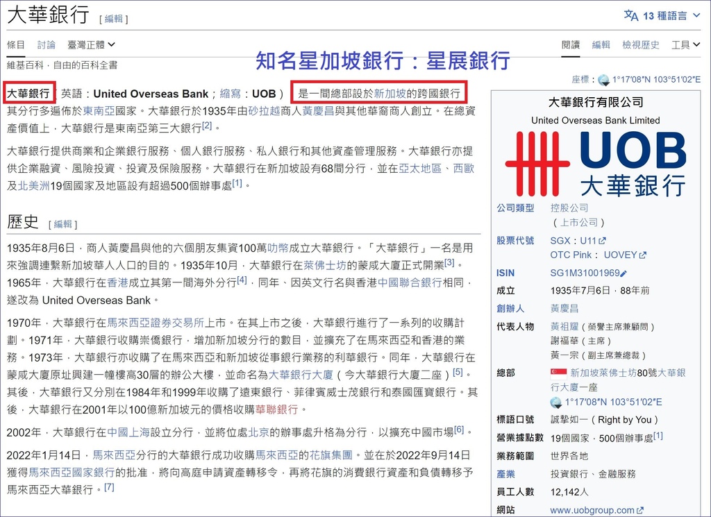Image resolution: width=711 pixels, height=517 pixels.
Task: Click external-link icon after SGX U11
Action: click(x=602, y=241)
